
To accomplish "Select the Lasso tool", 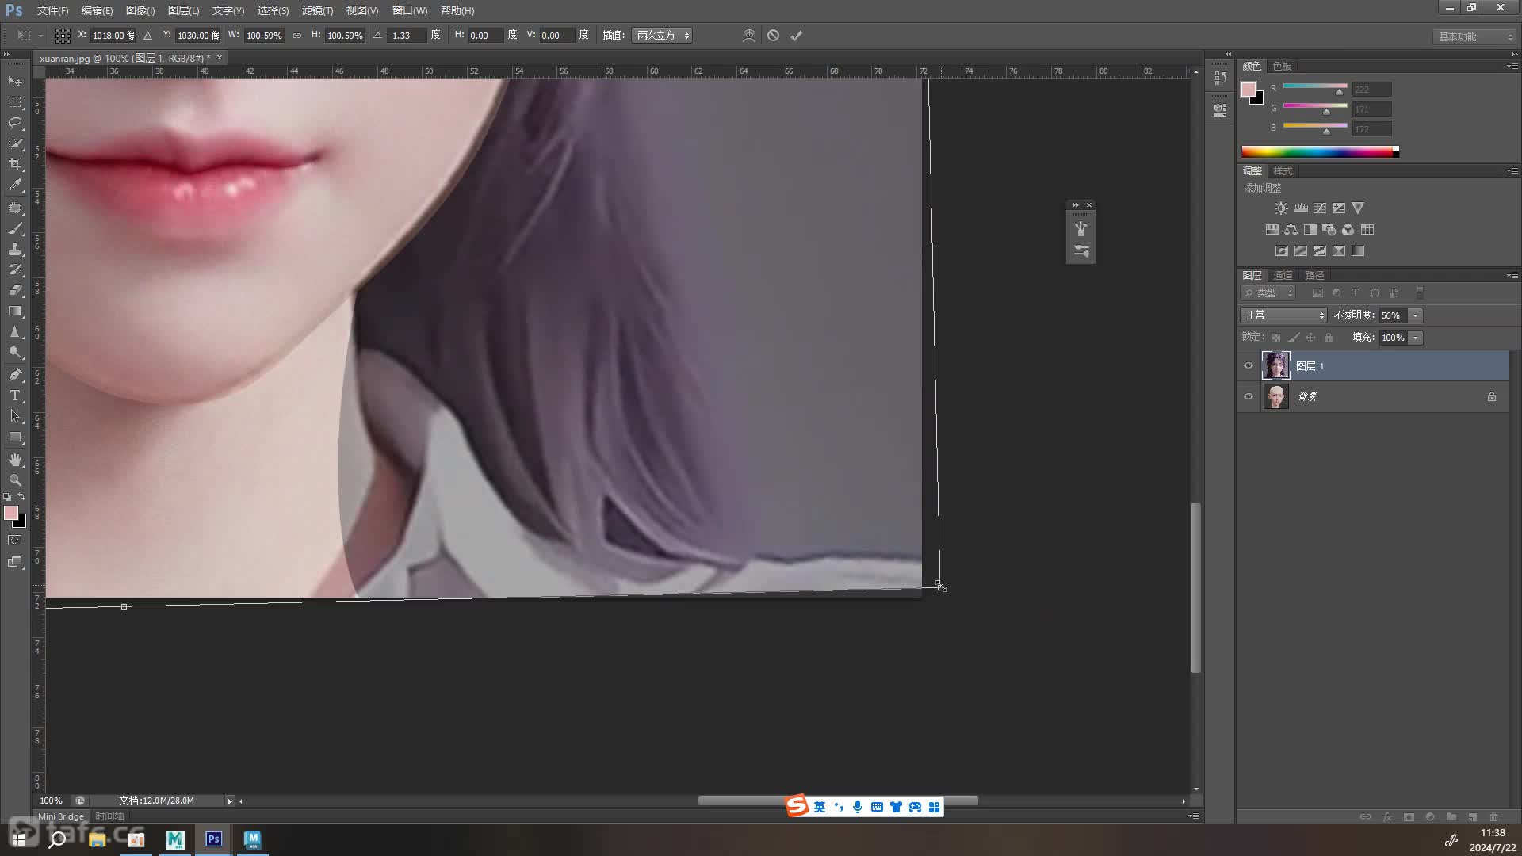I will (15, 123).
